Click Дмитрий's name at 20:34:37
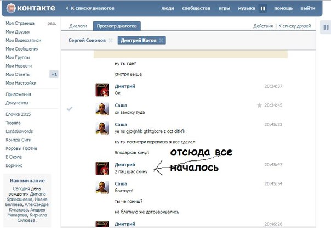The height and width of the screenshot is (228, 331). coord(125,86)
